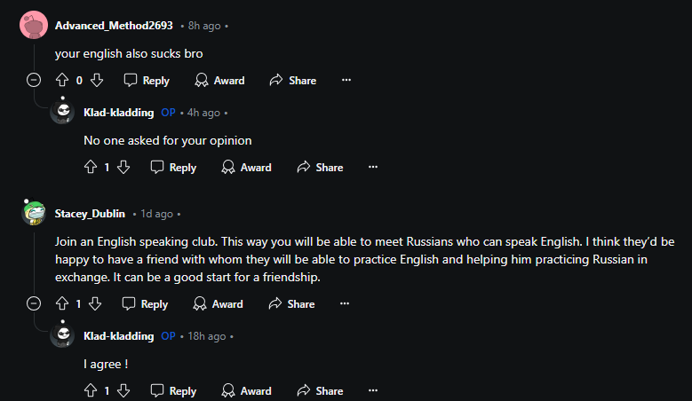
Task: Reply to Advanced_Method2693's comment
Action: pyautogui.click(x=147, y=81)
